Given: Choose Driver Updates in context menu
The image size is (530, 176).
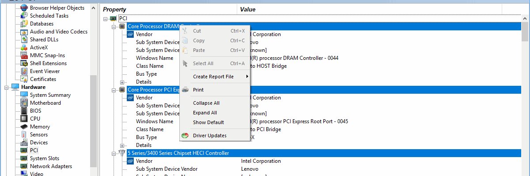Looking at the screenshot, I should click(215, 136).
